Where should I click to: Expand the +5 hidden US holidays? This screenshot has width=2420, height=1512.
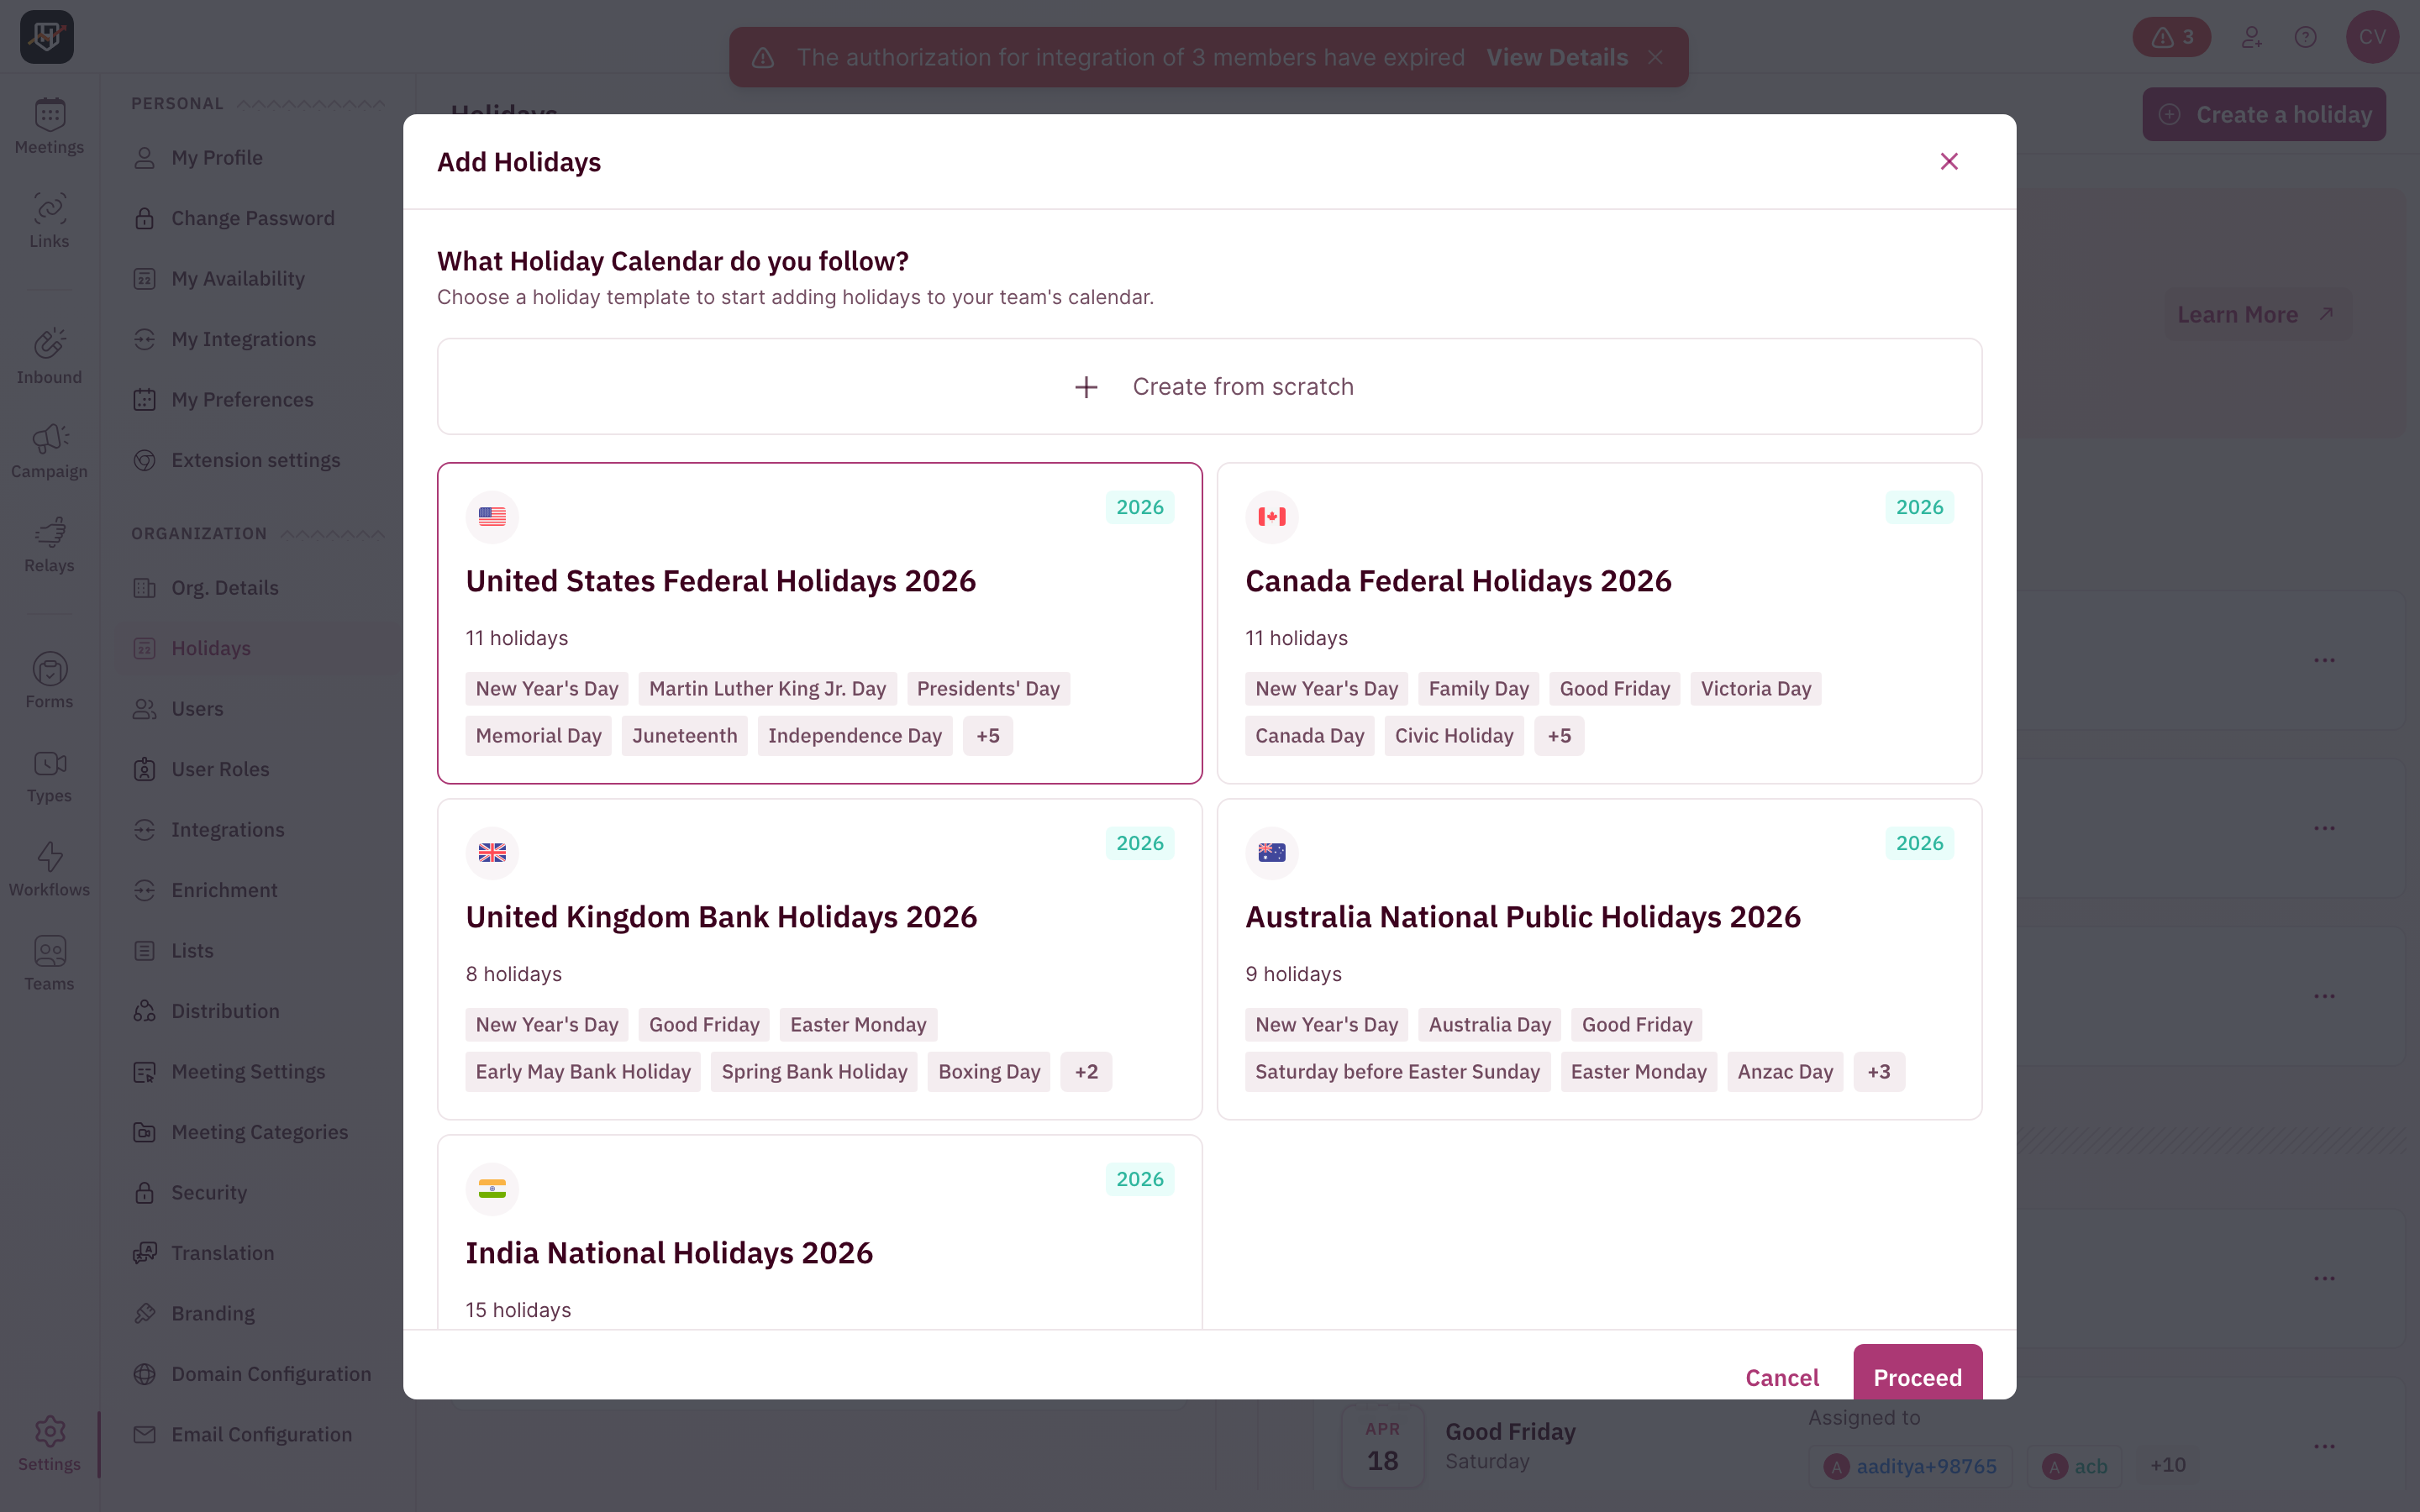click(x=987, y=735)
